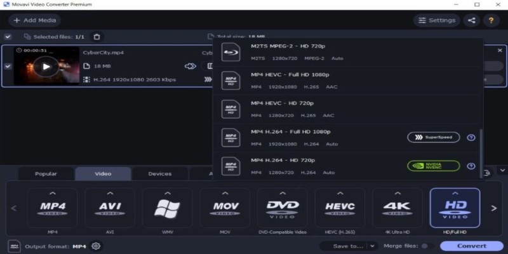Viewport: 508px width, 254px height.
Task: Pick the DVD-Compatible Video format
Action: pyautogui.click(x=282, y=208)
